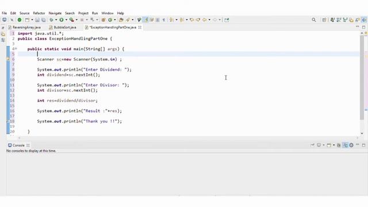Click the Debug bug icon
The height and width of the screenshot is (207, 368).
tap(51, 20)
